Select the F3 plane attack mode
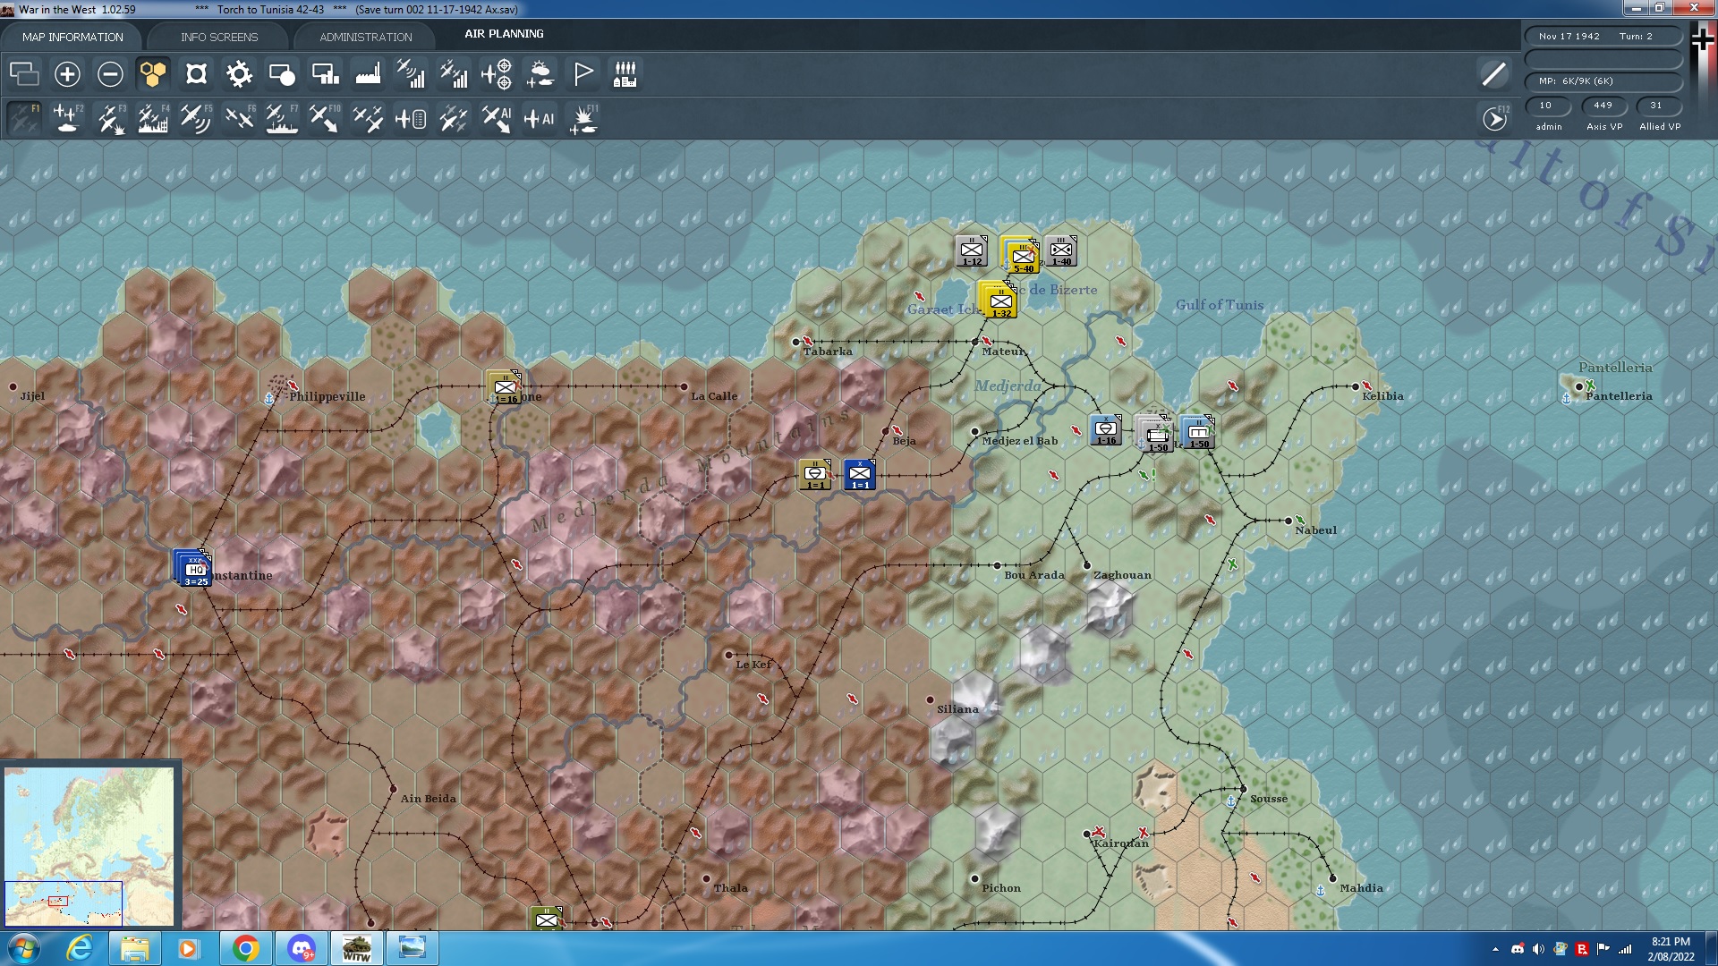This screenshot has width=1718, height=966. [x=110, y=118]
